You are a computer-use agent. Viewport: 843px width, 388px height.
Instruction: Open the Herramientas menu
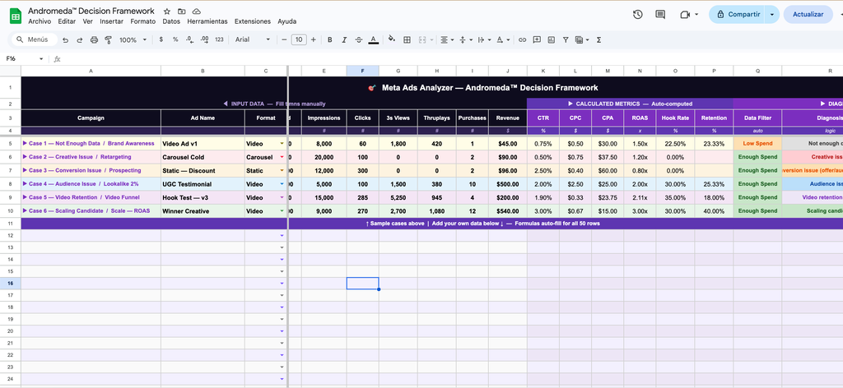click(207, 21)
